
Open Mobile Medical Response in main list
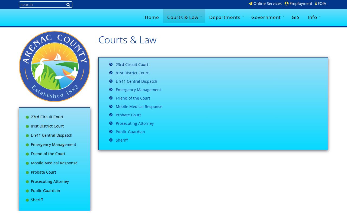(x=139, y=107)
